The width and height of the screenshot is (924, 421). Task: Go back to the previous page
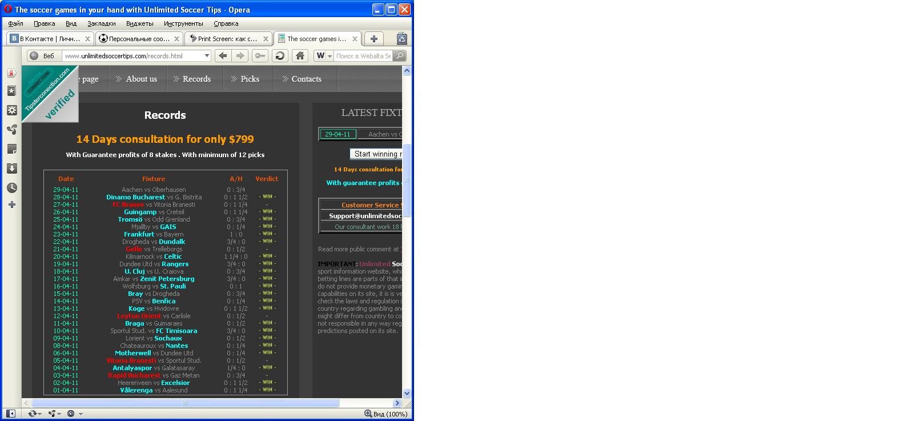(x=223, y=55)
